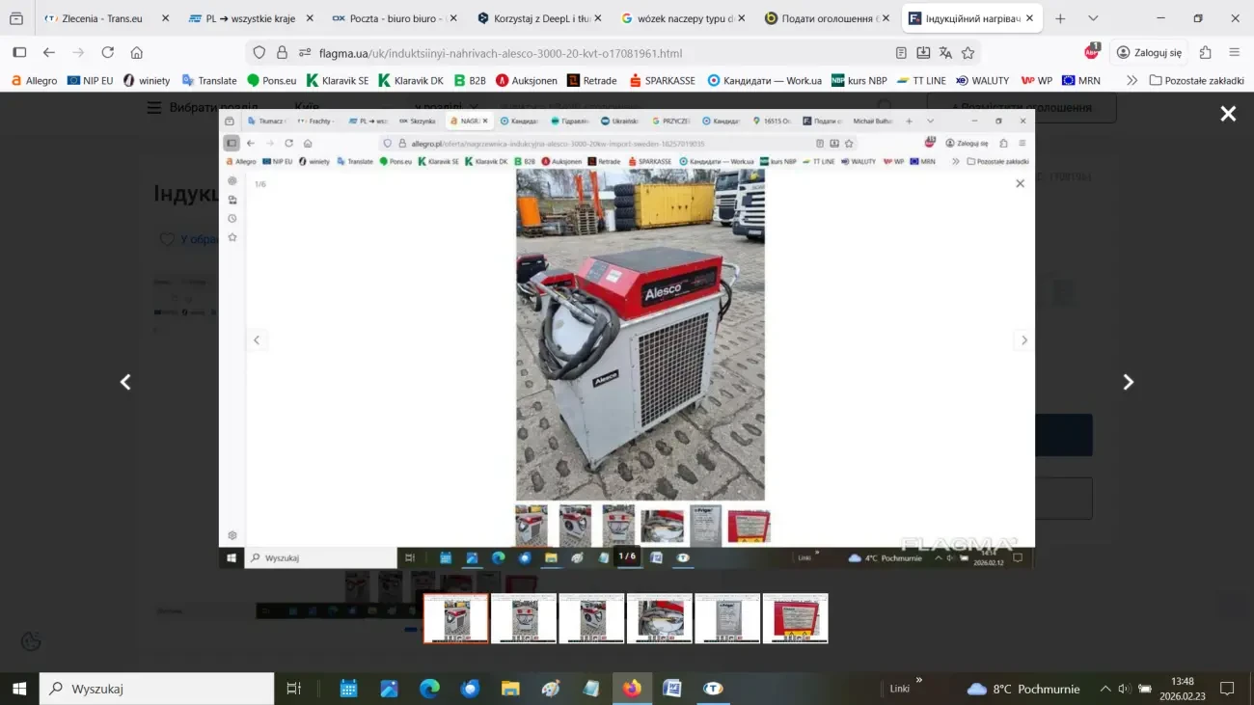1254x705 pixels.
Task: Open Windows Task View from taskbar
Action: pyautogui.click(x=294, y=689)
